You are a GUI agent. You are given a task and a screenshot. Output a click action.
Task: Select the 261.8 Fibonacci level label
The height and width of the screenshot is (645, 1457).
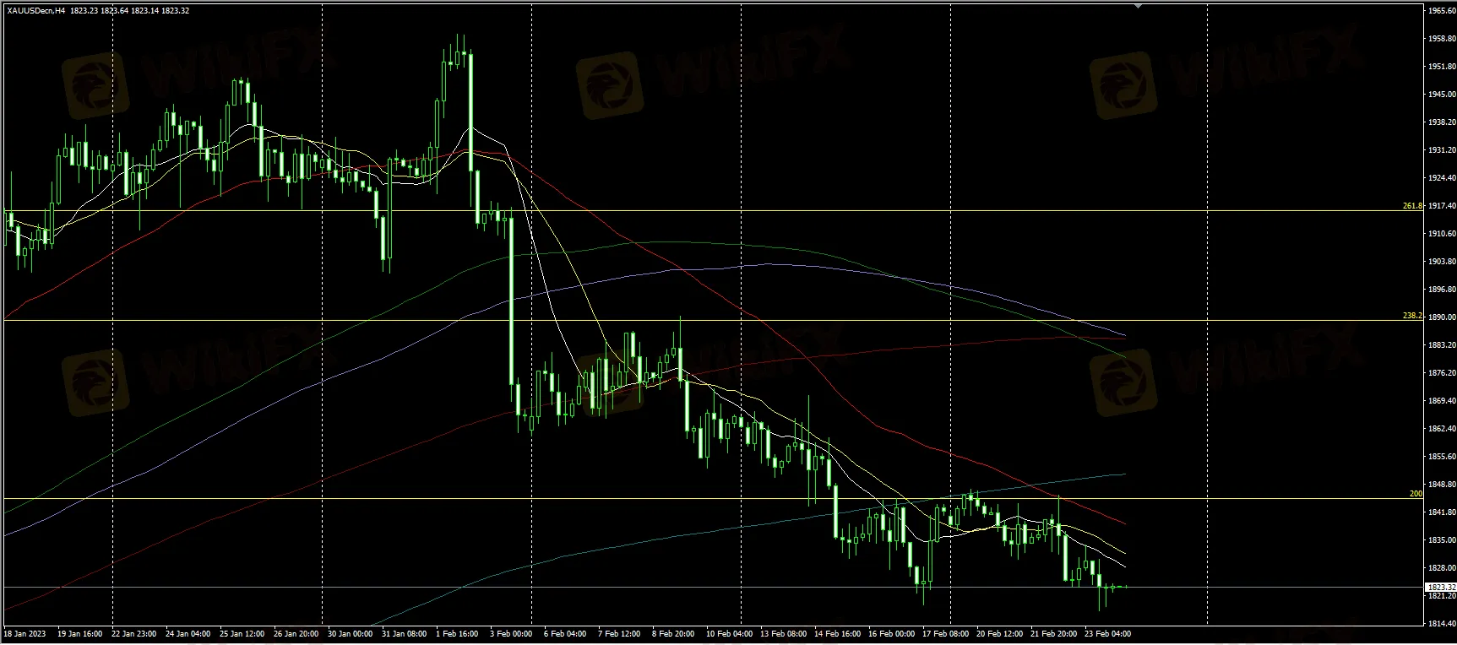pyautogui.click(x=1412, y=205)
